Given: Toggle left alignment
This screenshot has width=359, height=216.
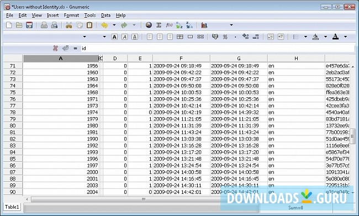Looking at the screenshot, I should tap(150, 36).
